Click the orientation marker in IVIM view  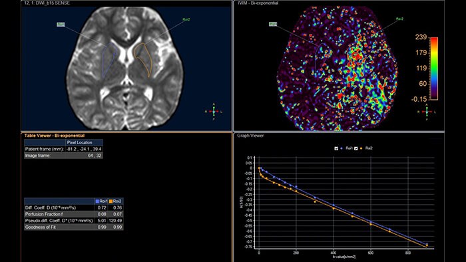(427, 112)
